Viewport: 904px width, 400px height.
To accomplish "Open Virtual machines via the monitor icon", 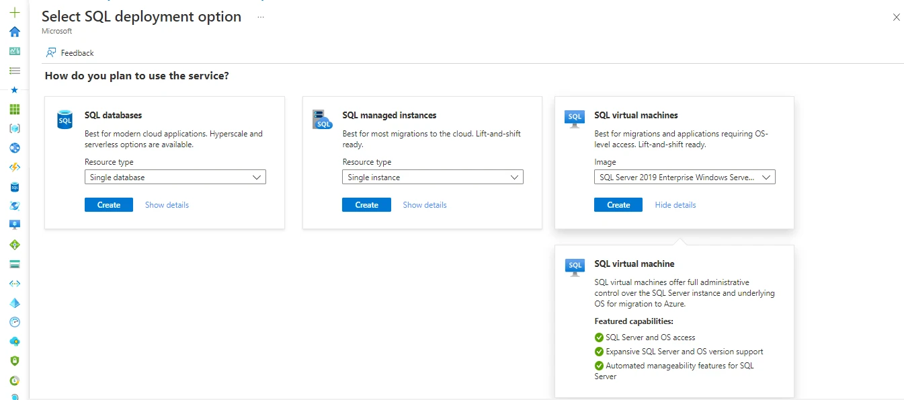I will point(14,225).
